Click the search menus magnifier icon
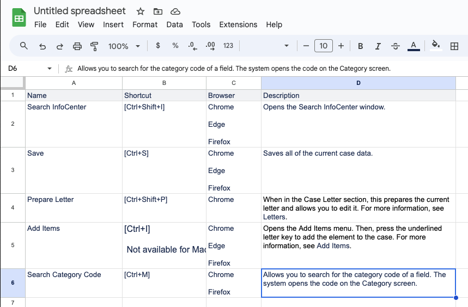 click(x=23, y=46)
